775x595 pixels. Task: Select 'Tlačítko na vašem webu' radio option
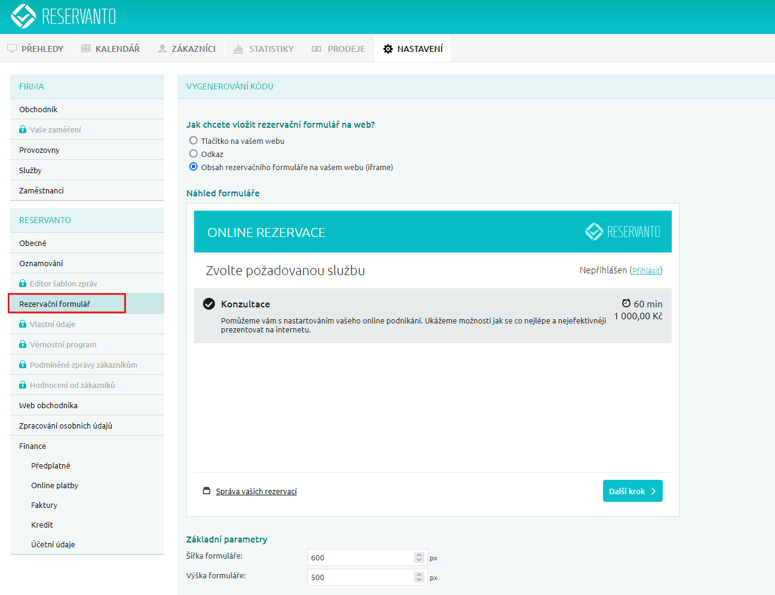coord(193,141)
